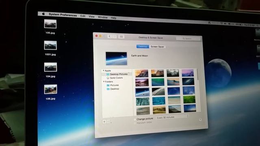
Task: Select the 105.jpg desktop file icon
Action: [50, 24]
